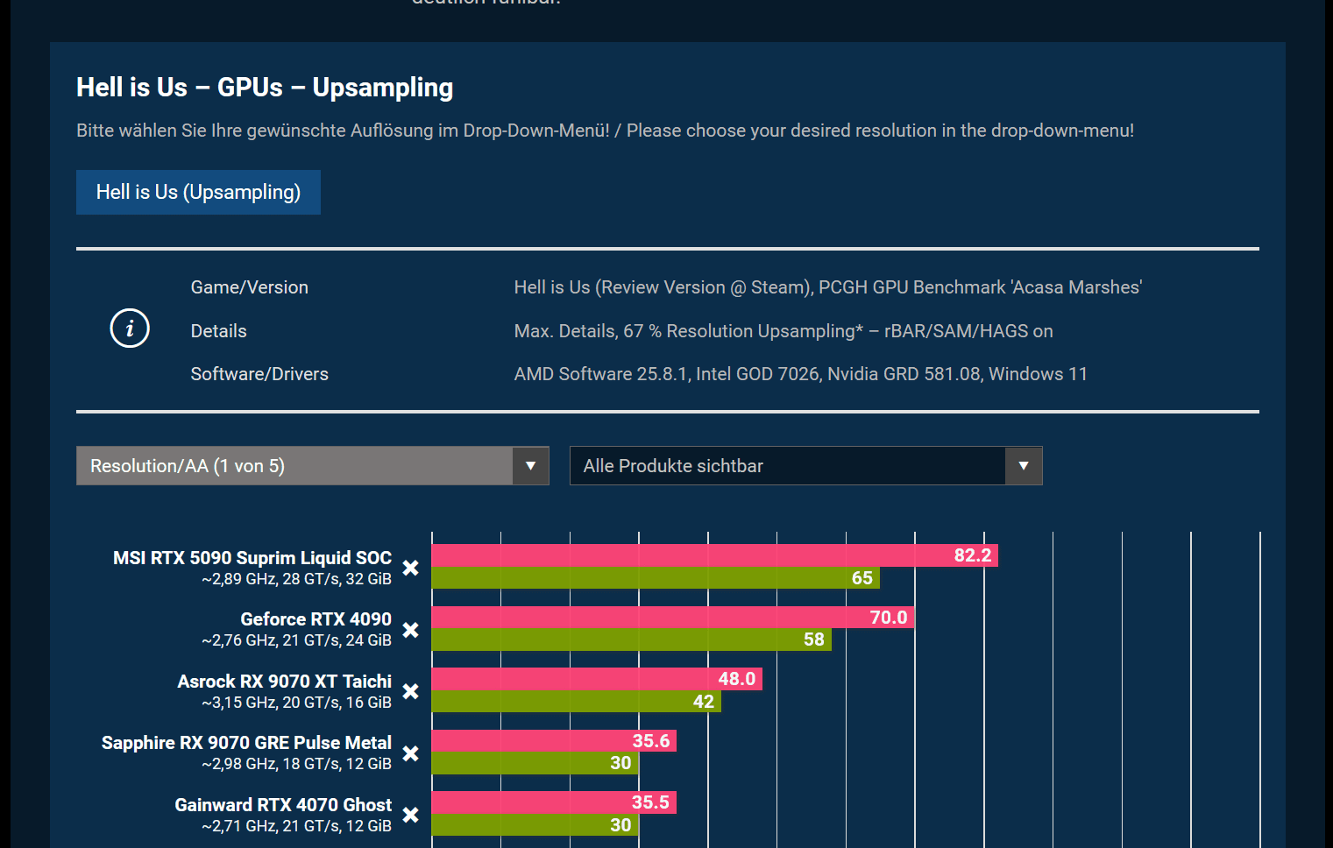The width and height of the screenshot is (1333, 848).
Task: Click the green 30 bar for RTX 4070 Ghost
Action: (x=535, y=825)
